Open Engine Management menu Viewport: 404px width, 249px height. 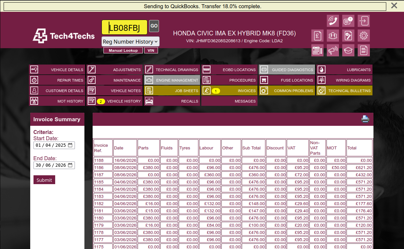pyautogui.click(x=172, y=80)
